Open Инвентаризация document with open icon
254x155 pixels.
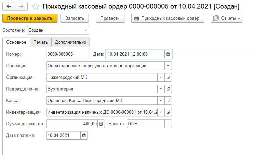(x=168, y=112)
